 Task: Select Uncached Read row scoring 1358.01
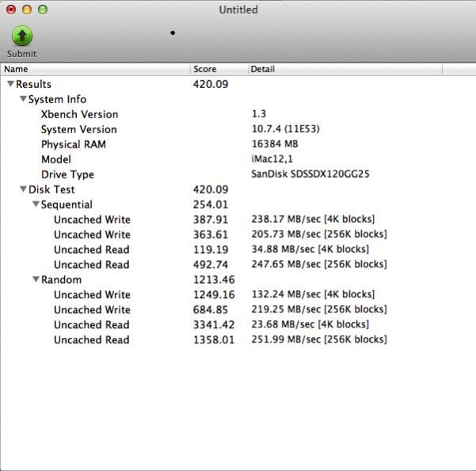[x=238, y=339]
